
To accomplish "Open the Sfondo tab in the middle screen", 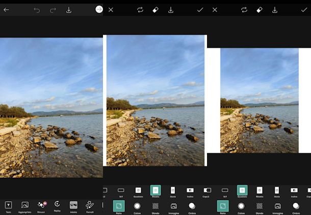I will (155, 208).
